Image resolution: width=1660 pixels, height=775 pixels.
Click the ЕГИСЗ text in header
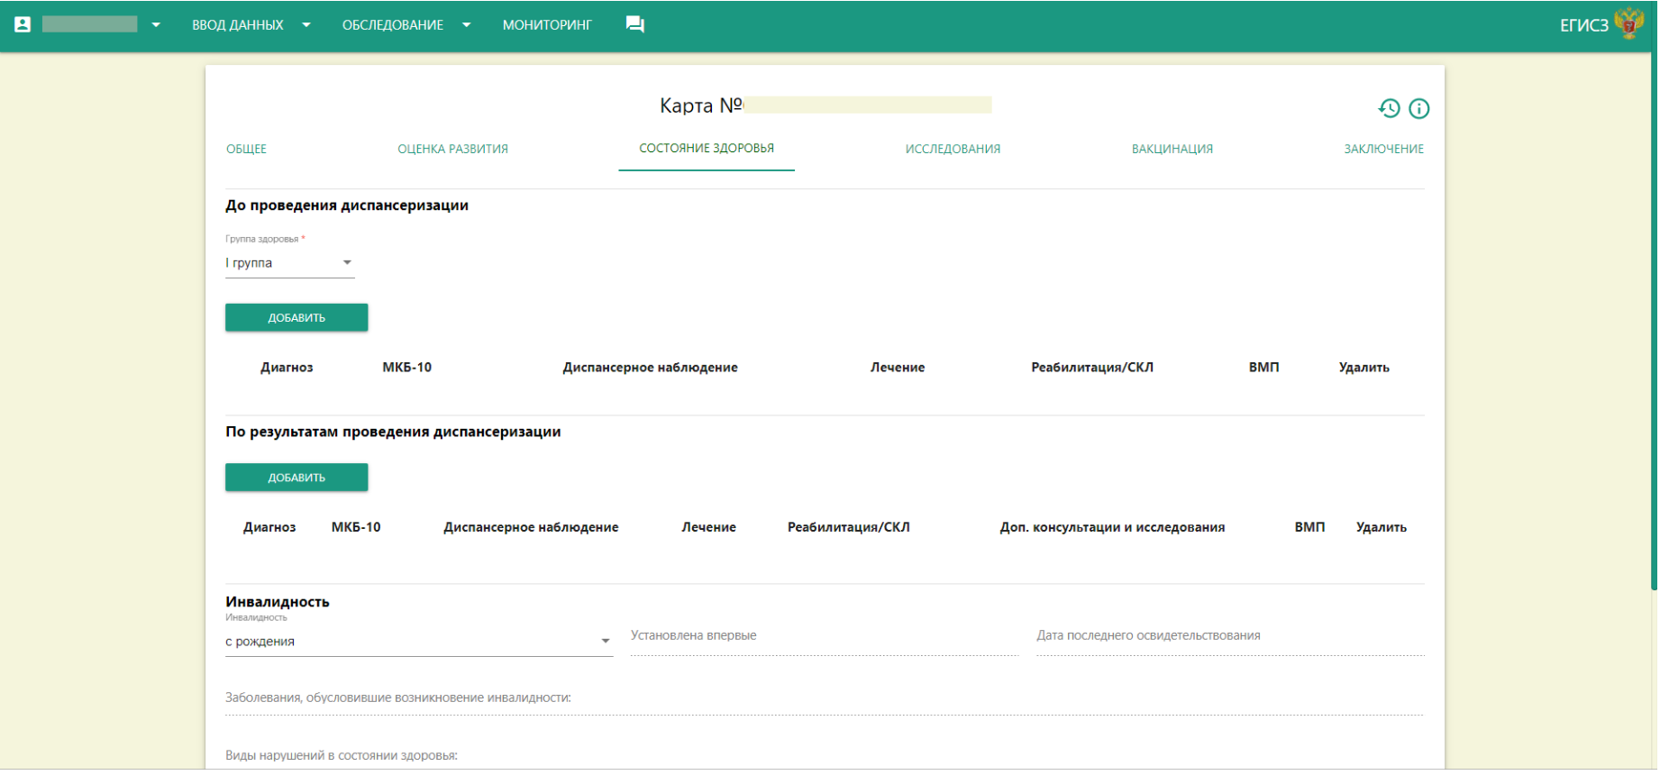point(1584,25)
